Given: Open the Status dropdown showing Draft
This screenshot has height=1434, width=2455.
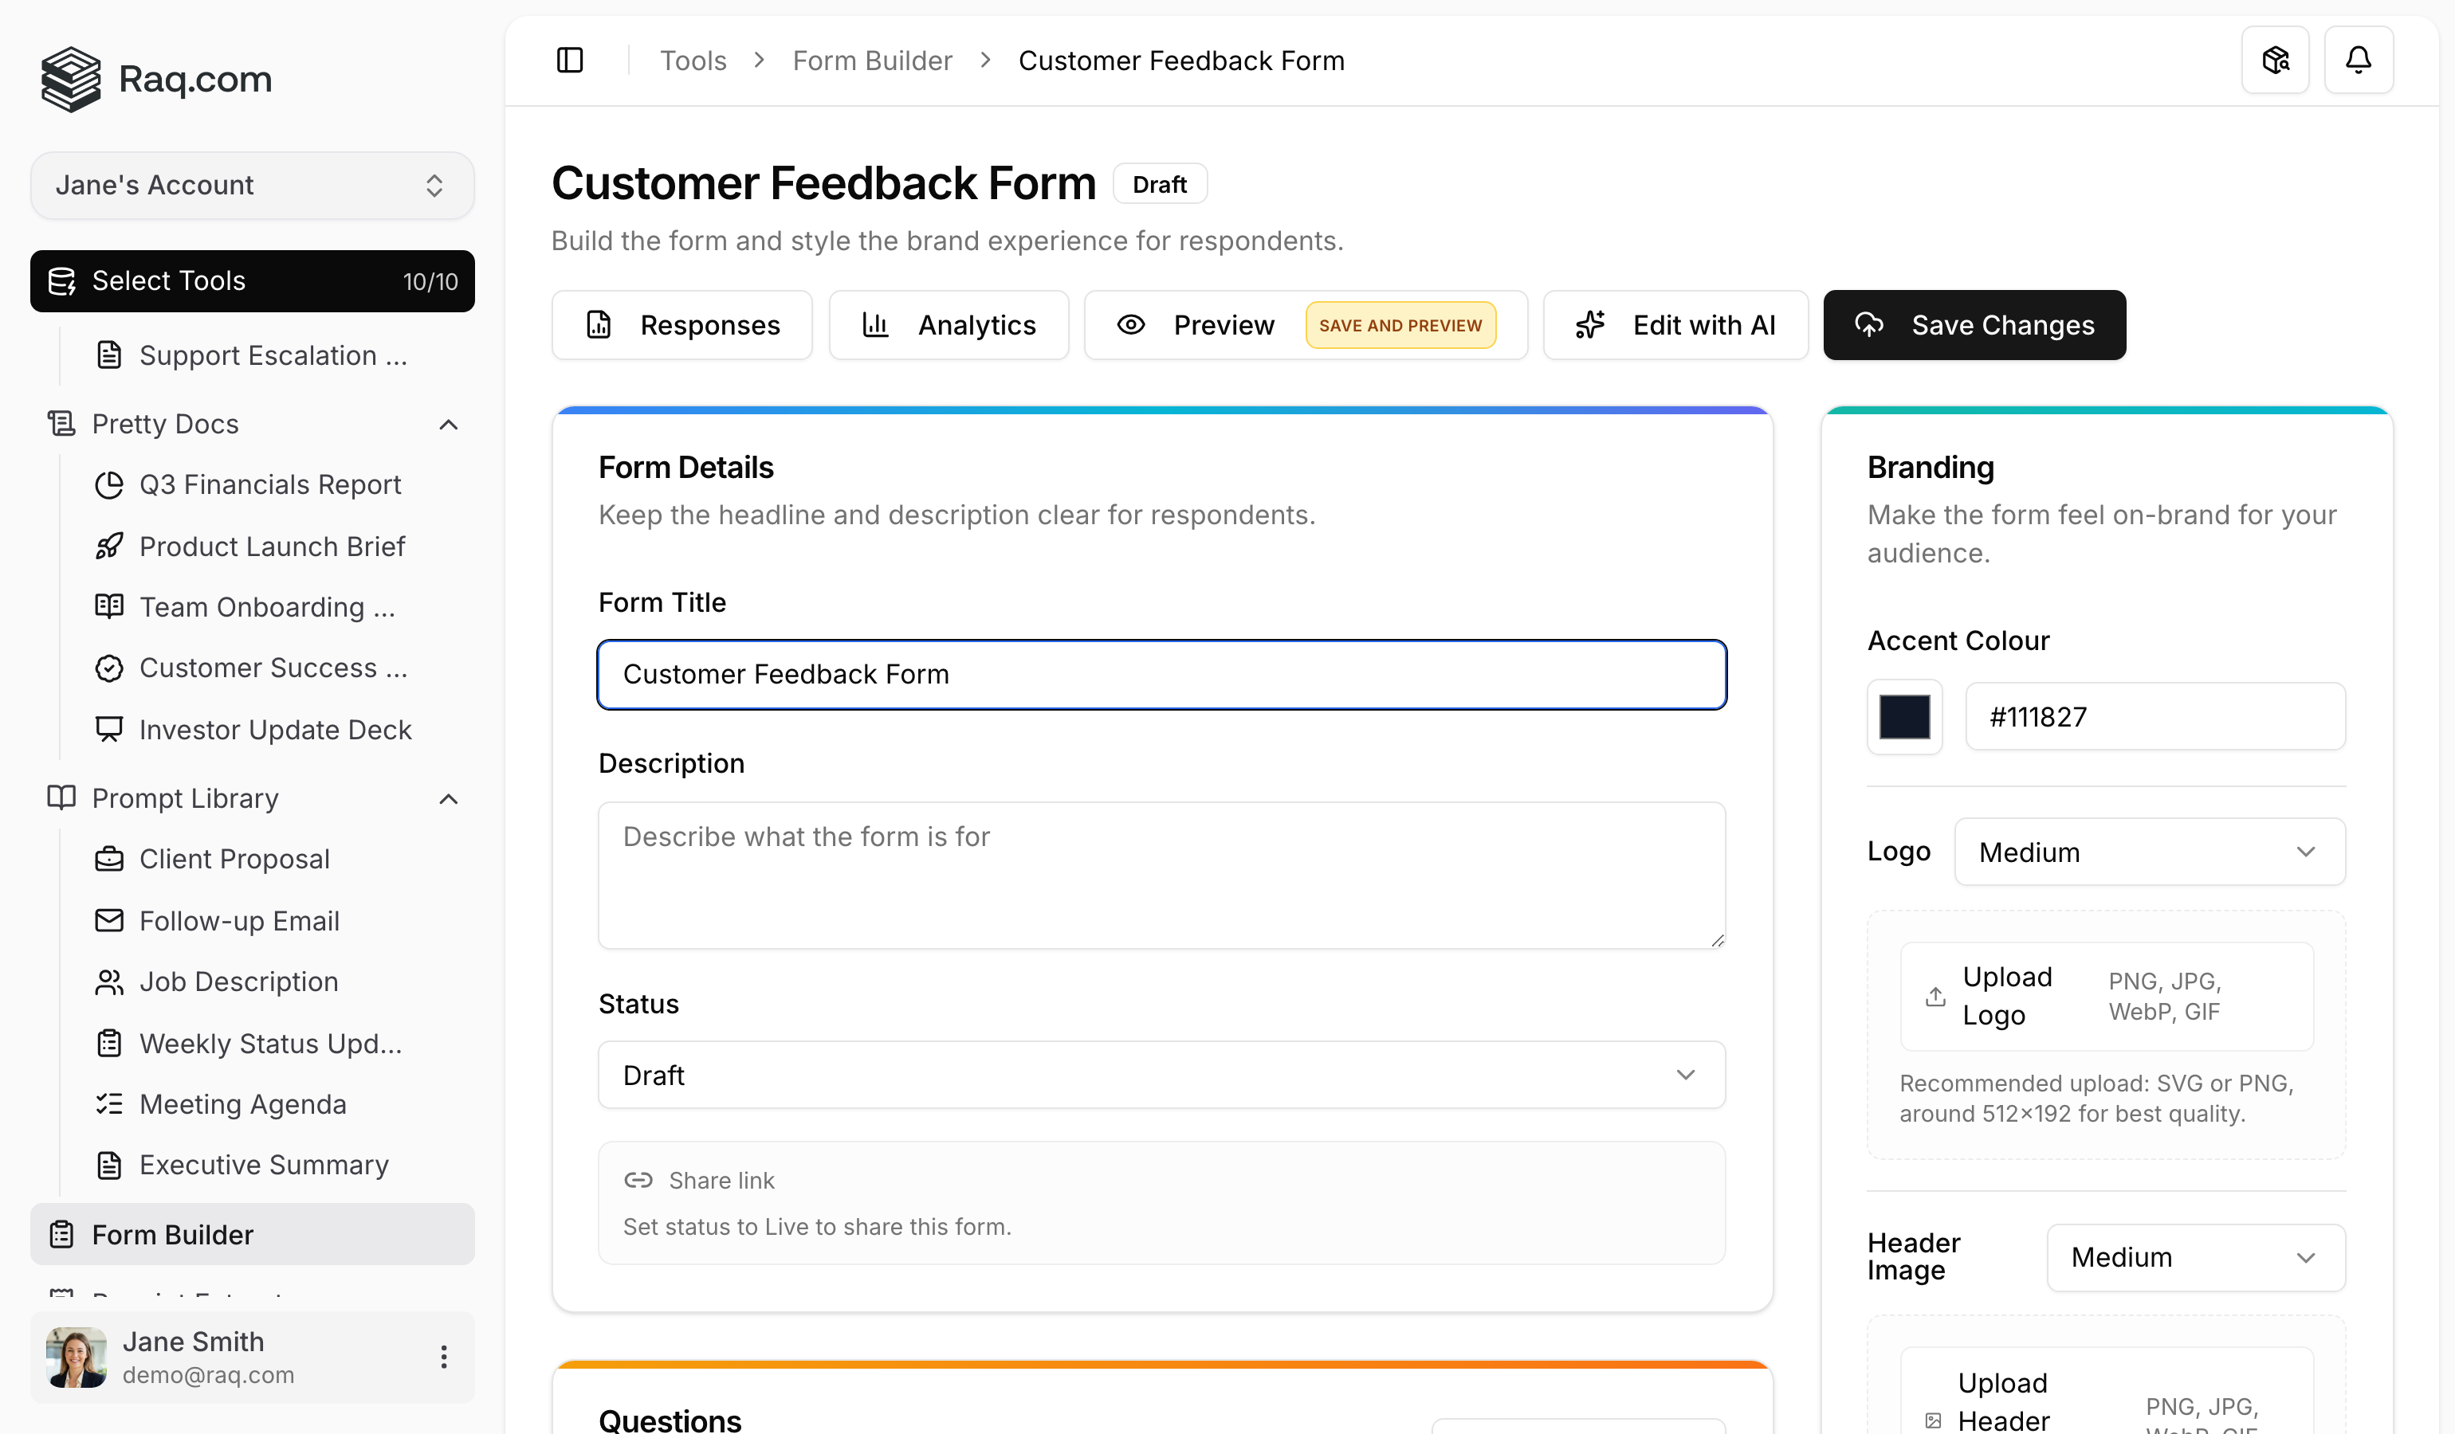Looking at the screenshot, I should [1161, 1075].
